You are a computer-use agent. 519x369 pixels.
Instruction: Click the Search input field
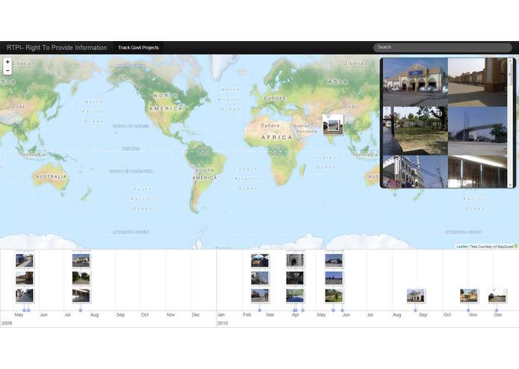pos(443,47)
